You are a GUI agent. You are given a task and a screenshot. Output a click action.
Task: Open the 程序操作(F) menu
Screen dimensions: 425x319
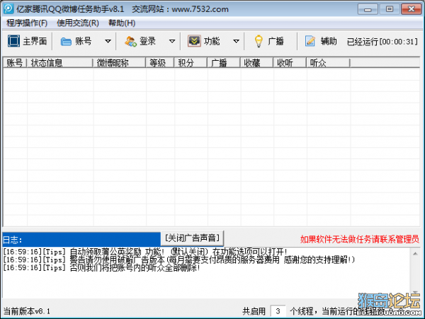point(27,23)
